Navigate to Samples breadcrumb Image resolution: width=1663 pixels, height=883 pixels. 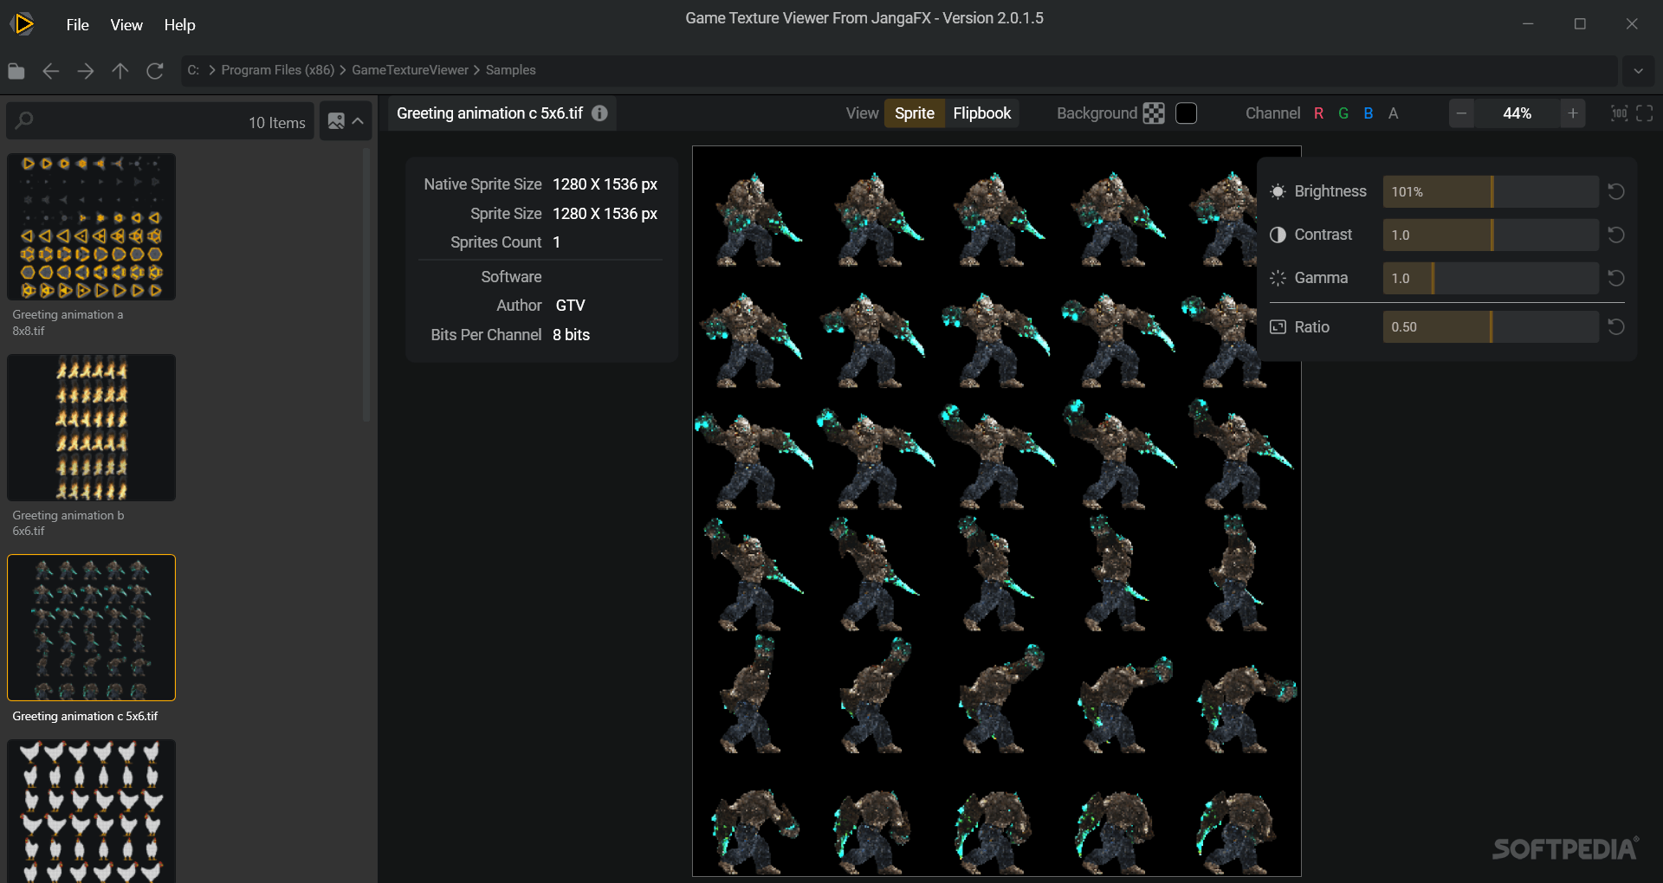coord(510,70)
